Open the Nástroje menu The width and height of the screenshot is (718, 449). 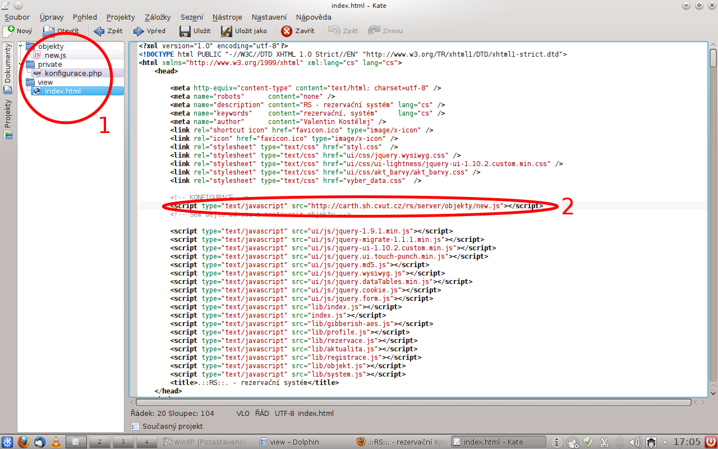(227, 17)
